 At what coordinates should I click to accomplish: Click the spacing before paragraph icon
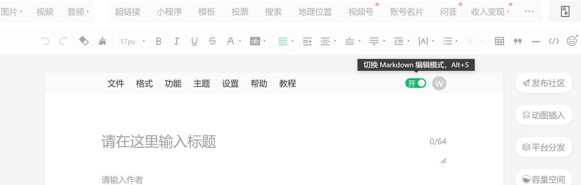[350, 41]
